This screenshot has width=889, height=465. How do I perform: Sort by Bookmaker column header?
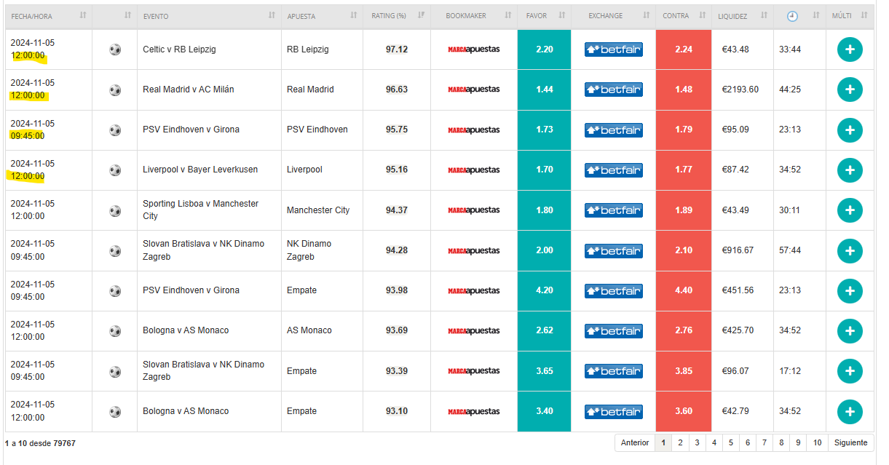click(465, 15)
